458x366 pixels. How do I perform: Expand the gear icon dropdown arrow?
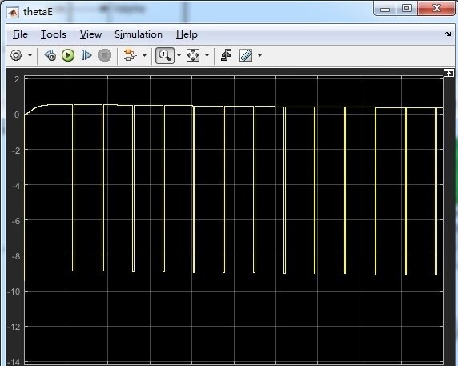(30, 55)
